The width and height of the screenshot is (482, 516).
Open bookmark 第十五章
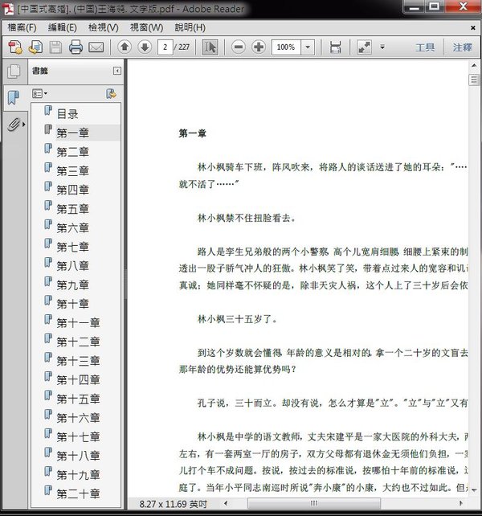click(x=78, y=399)
